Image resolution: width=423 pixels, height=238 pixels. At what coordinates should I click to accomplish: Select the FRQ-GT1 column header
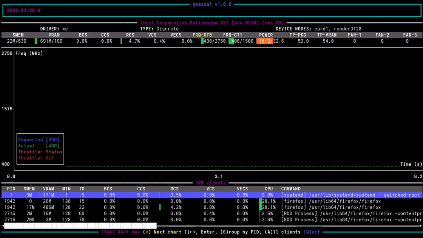(x=233, y=35)
